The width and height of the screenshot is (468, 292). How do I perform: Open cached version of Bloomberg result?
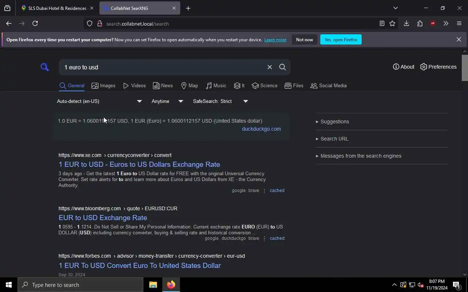[x=277, y=238]
